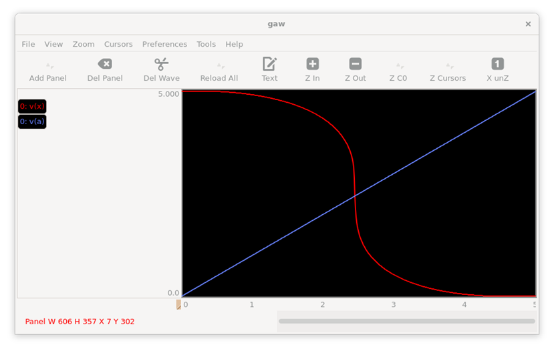Click the Add Panel toolbar icon
The image size is (554, 351).
[49, 65]
